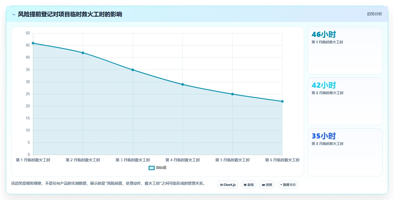Click the lightning icon beside the title
The width and height of the screenshot is (394, 200).
pos(14,14)
